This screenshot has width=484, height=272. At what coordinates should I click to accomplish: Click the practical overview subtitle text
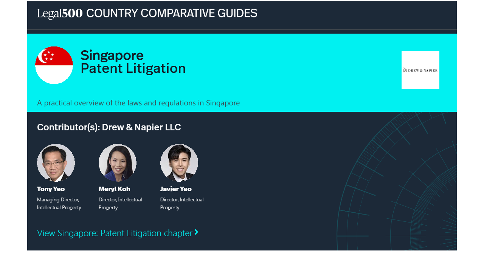[x=138, y=103]
